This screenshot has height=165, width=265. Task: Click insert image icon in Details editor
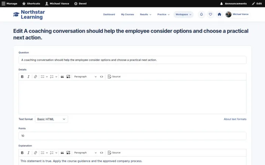point(68,77)
